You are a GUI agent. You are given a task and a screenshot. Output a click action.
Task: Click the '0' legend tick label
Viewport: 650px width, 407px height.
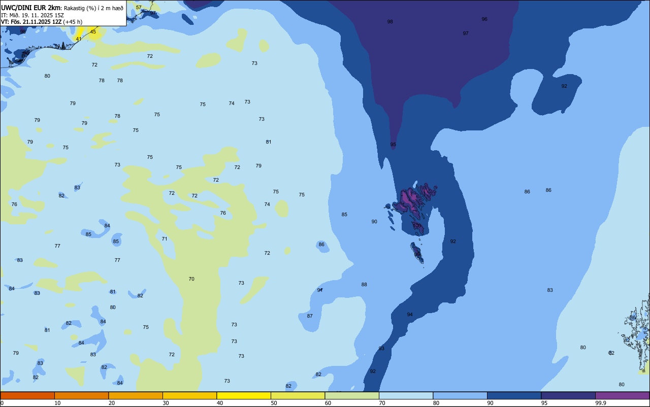2,403
